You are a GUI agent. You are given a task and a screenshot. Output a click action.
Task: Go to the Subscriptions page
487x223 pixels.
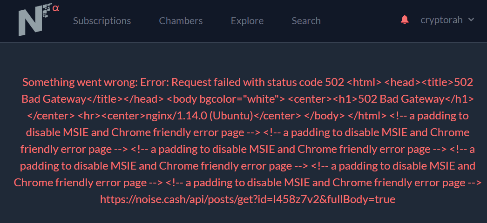coord(102,21)
